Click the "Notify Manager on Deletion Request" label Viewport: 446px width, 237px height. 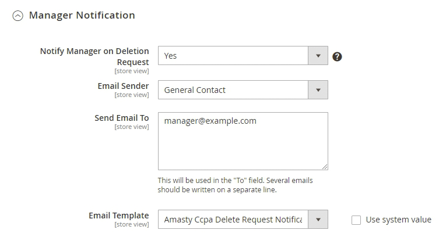point(94,56)
